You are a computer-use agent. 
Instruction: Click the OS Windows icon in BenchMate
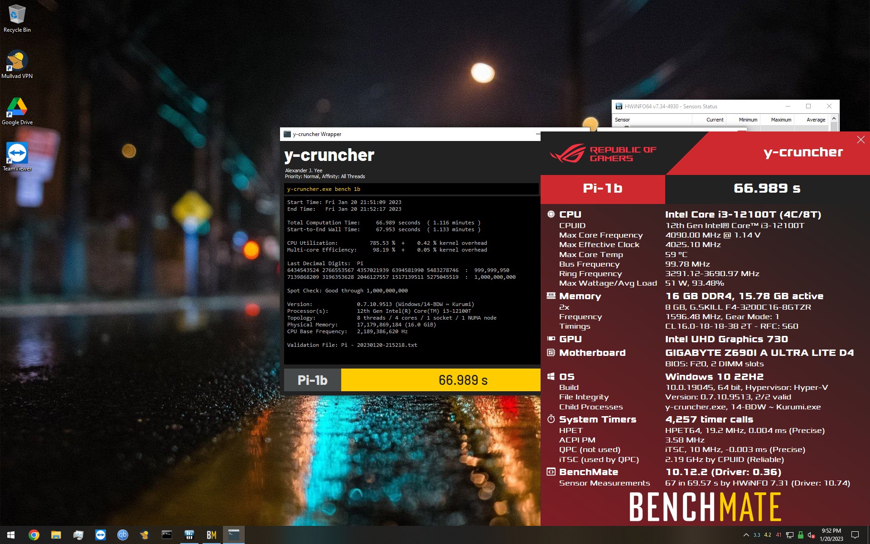point(551,376)
